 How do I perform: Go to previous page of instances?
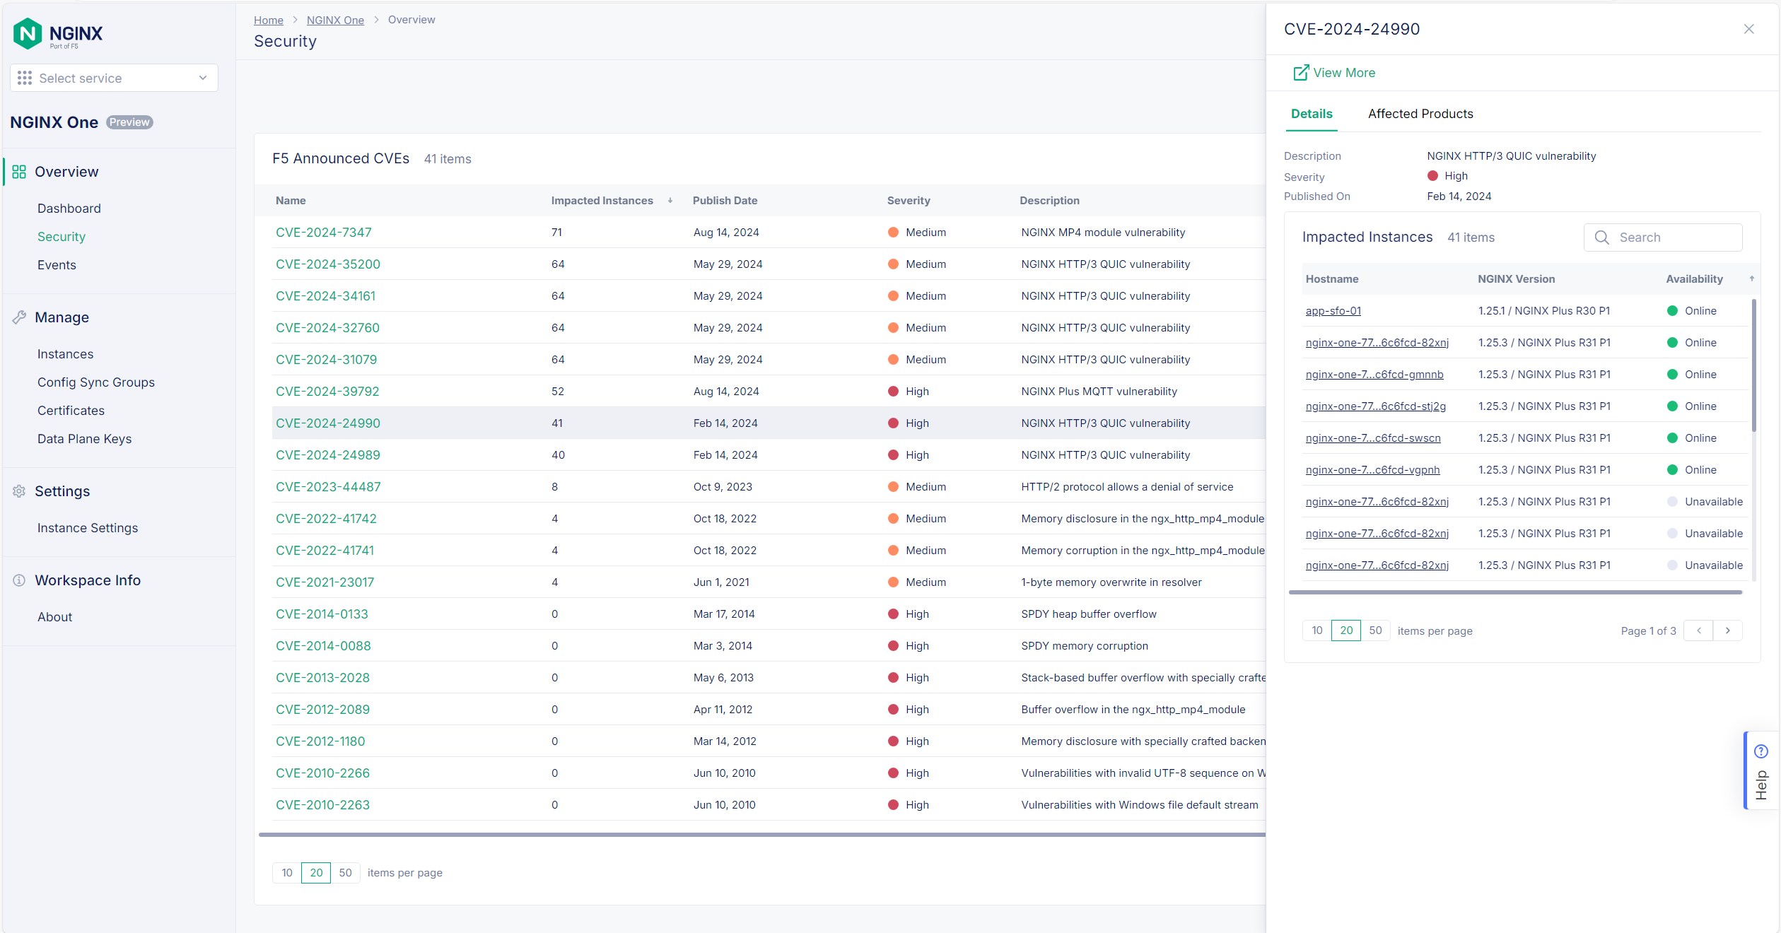click(1698, 630)
